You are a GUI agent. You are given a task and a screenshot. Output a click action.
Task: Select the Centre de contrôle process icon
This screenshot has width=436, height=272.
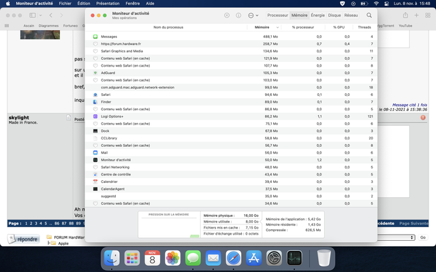95,174
